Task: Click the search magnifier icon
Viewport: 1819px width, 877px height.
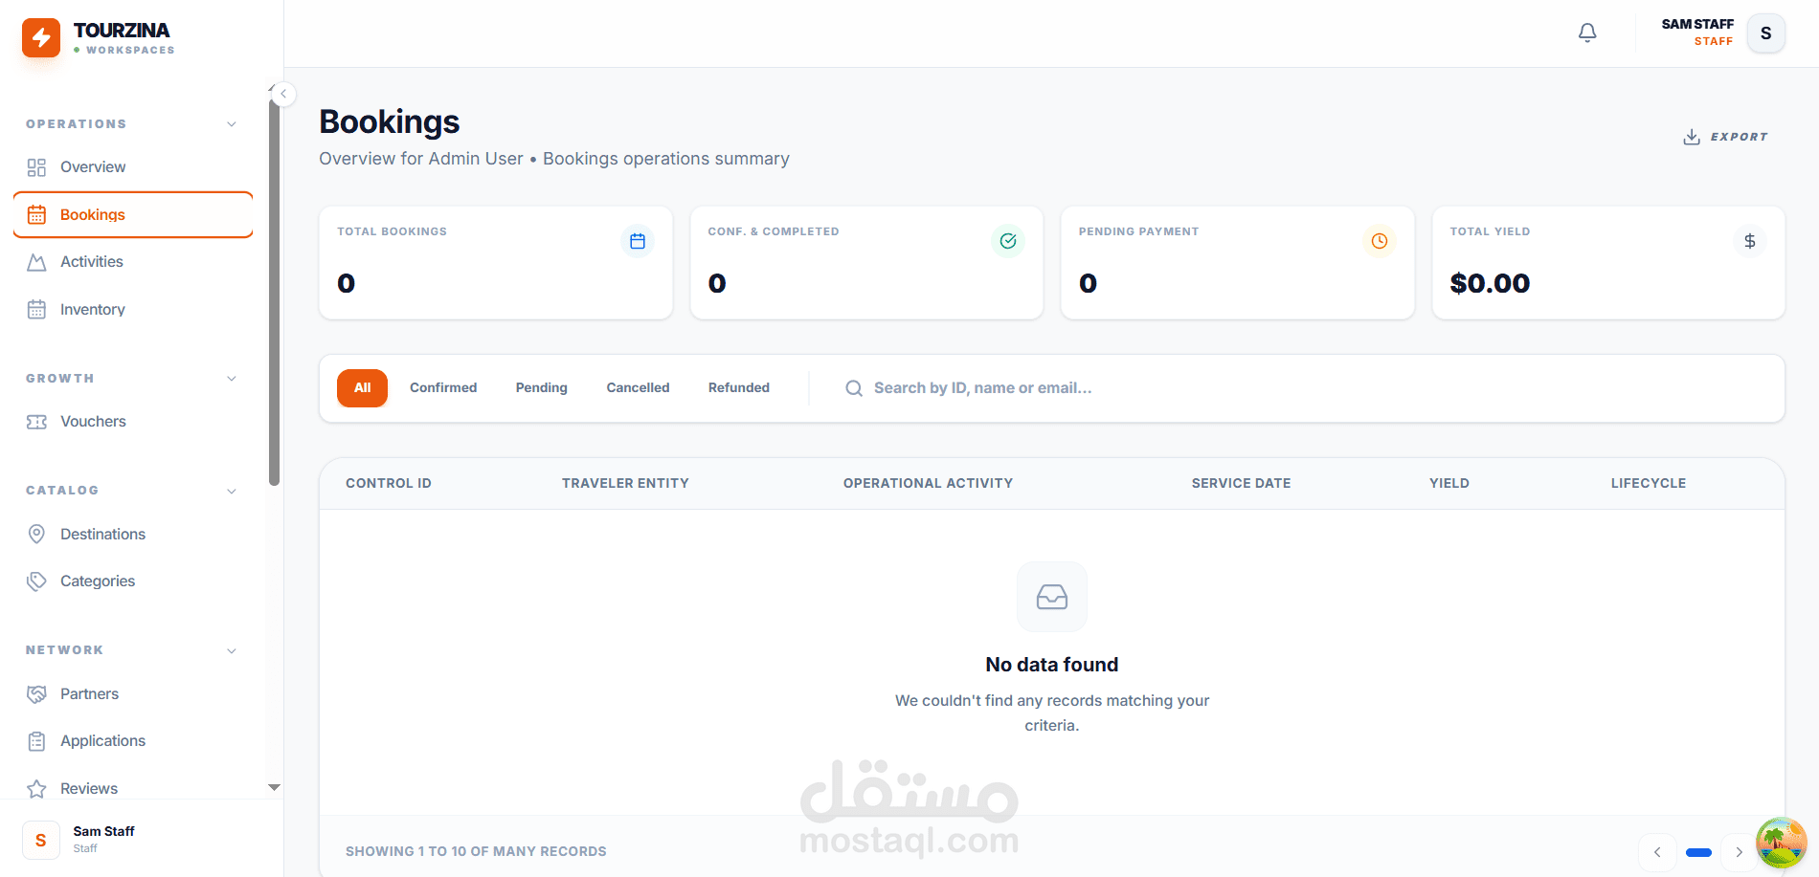Action: [x=854, y=388]
